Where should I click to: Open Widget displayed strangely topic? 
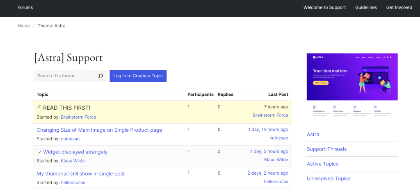[75, 152]
